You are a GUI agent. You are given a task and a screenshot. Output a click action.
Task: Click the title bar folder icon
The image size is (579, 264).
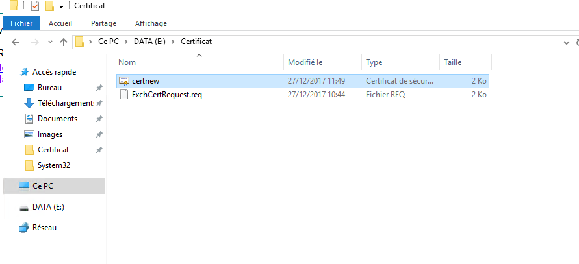pos(14,6)
